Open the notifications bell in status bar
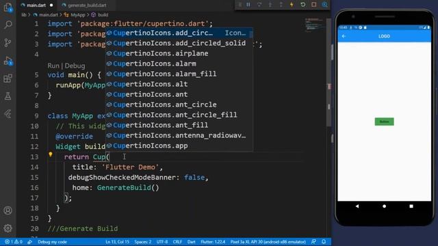The image size is (438, 246). coord(324,241)
